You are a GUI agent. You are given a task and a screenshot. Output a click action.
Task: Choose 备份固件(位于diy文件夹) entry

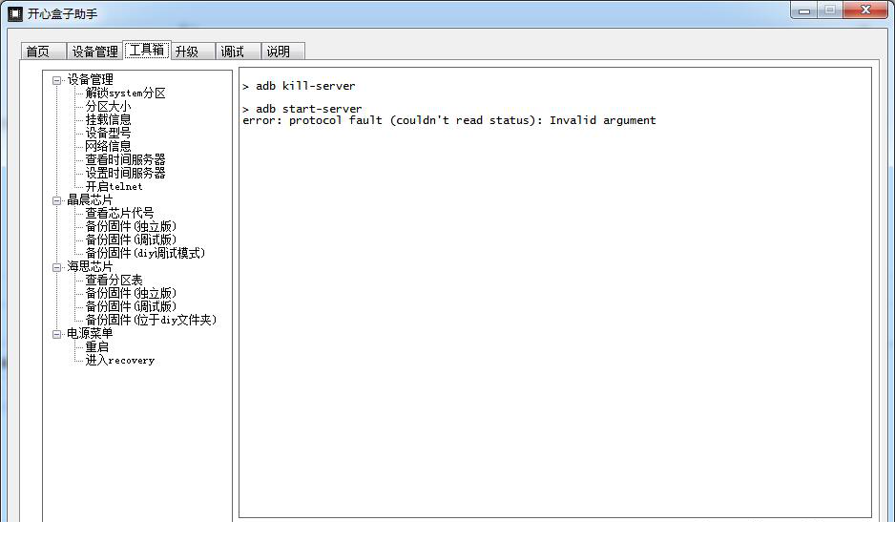point(151,320)
